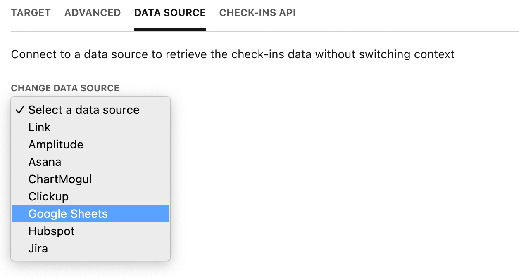Click the CHANGE DATA SOURCE label
The height and width of the screenshot is (278, 519).
click(65, 88)
